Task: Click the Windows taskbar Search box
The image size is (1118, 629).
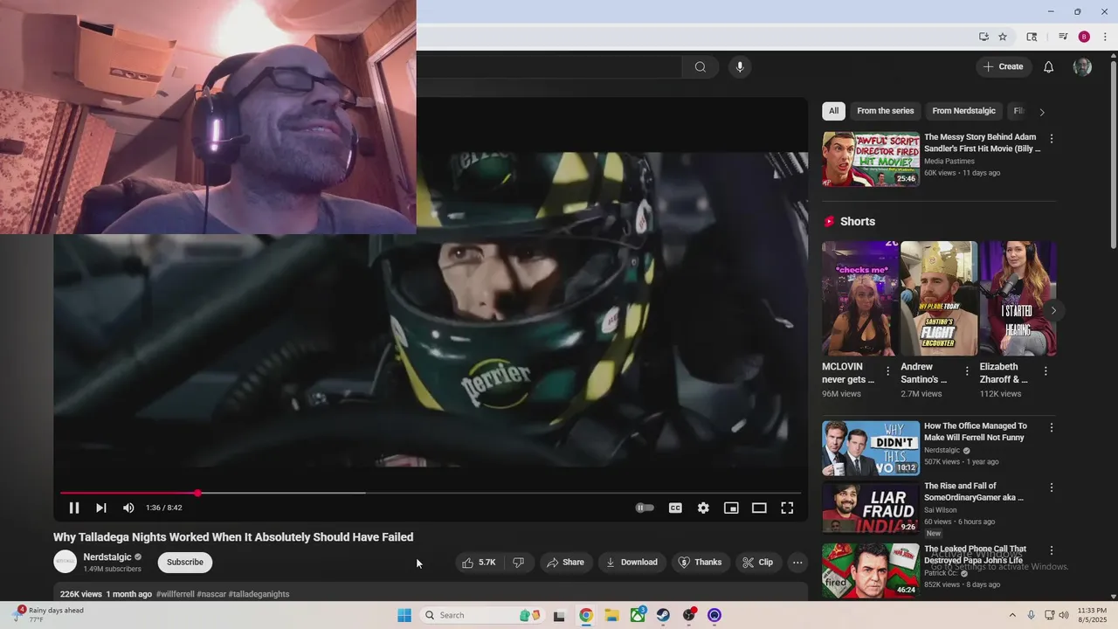Action: (x=483, y=615)
